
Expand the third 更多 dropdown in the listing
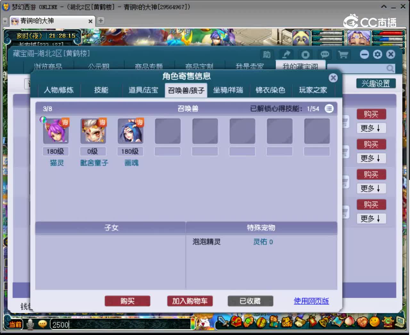click(x=371, y=188)
